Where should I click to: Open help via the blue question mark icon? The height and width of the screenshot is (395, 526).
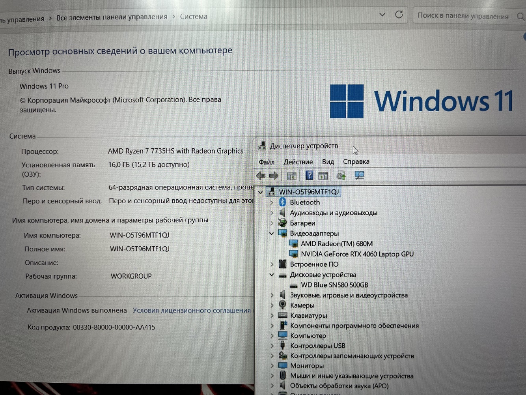(x=310, y=175)
